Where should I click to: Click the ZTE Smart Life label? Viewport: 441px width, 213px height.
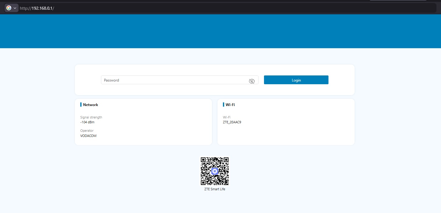coord(215,189)
